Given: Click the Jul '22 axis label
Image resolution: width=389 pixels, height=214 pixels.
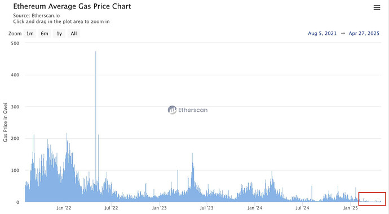Looking at the screenshot, I should pyautogui.click(x=111, y=208).
